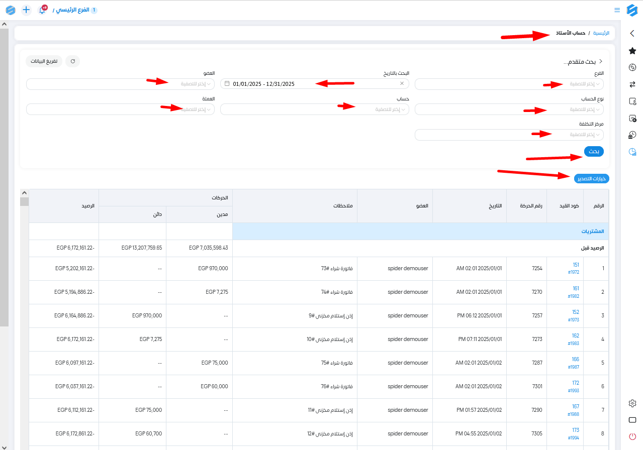Click the date range search field
This screenshot has width=643, height=450.
pyautogui.click(x=312, y=84)
